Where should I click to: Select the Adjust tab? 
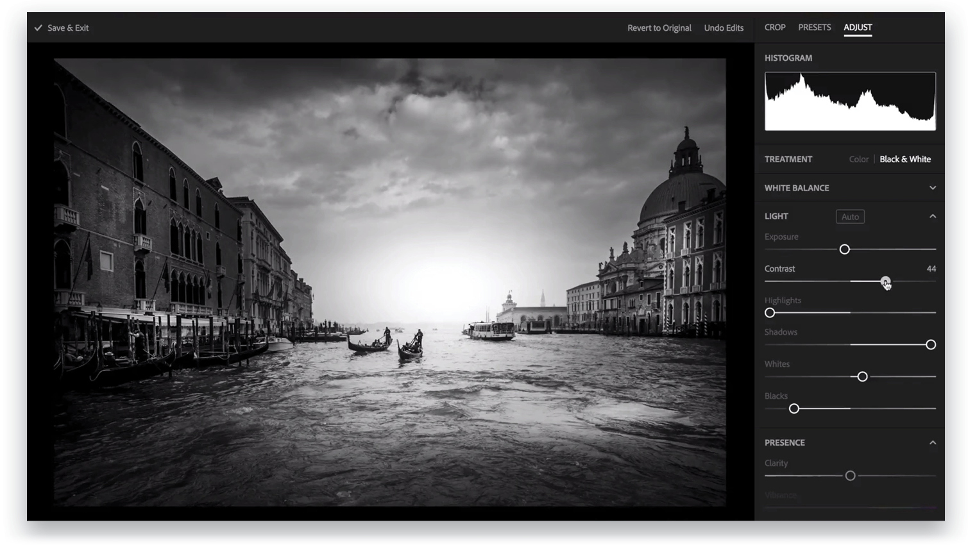click(857, 28)
